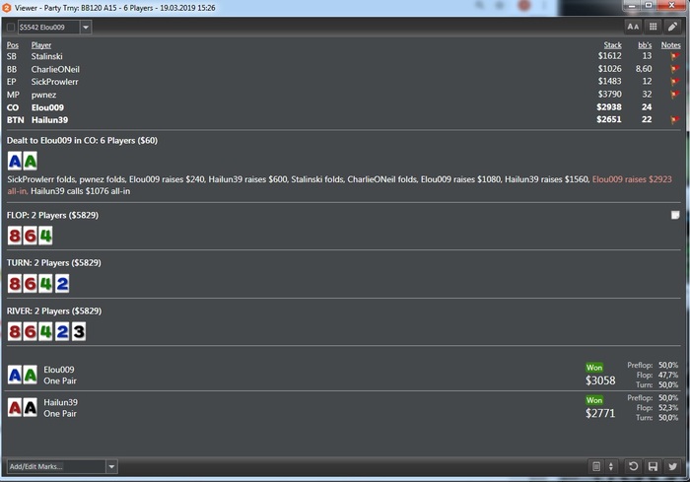Toggle the checkbox beside $5542 Elou009
Screen dimensions: 690x482
tap(11, 28)
